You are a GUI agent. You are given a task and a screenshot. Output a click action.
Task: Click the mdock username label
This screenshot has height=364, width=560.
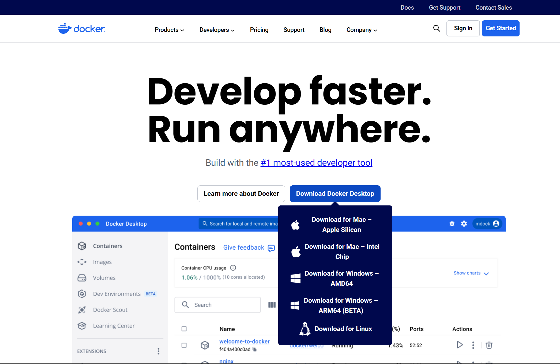pyautogui.click(x=483, y=224)
